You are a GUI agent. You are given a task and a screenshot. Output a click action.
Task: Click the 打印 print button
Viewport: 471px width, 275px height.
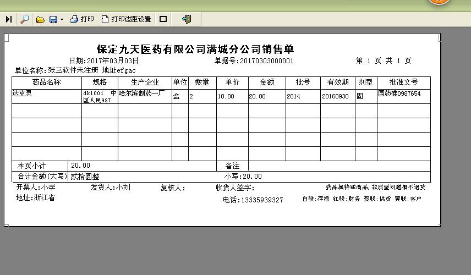tap(82, 19)
